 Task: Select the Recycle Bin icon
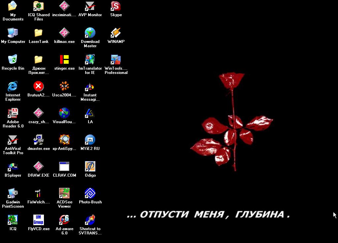(x=13, y=59)
